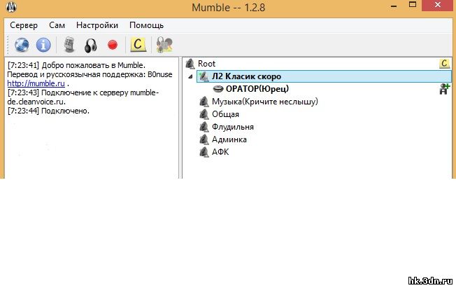This screenshot has height=288, width=456.
Task: Minimize the Mumble window
Action: coord(394,6)
